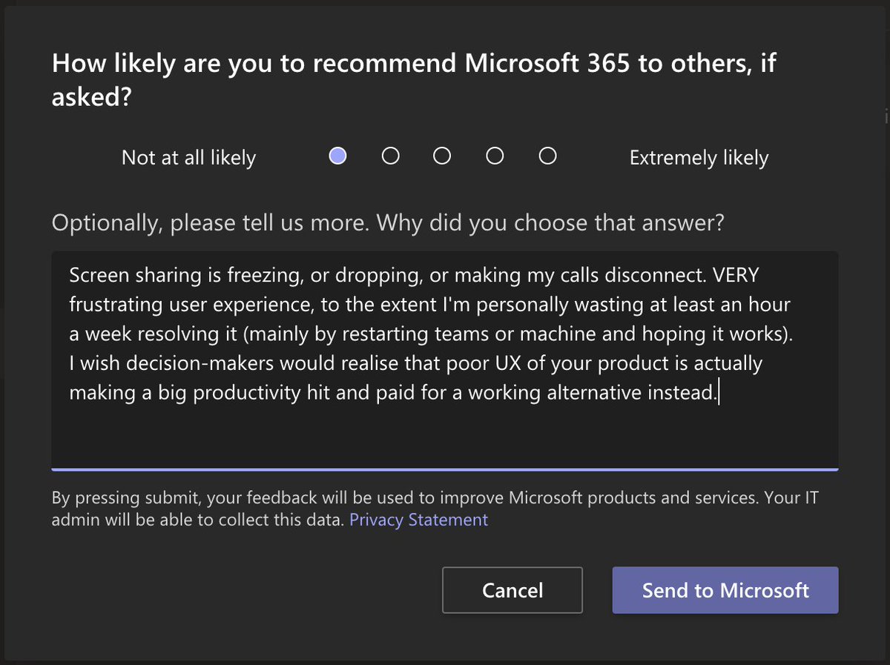Select the first rating option nearest Not at all likely

point(337,156)
